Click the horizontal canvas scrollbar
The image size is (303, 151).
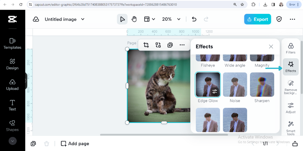[x=164, y=135]
